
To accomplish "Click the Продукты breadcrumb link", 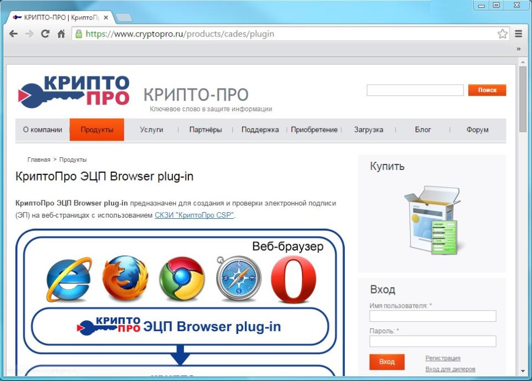I will point(73,159).
